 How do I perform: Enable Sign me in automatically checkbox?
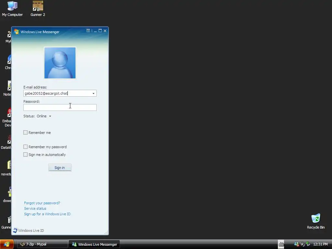(x=25, y=155)
